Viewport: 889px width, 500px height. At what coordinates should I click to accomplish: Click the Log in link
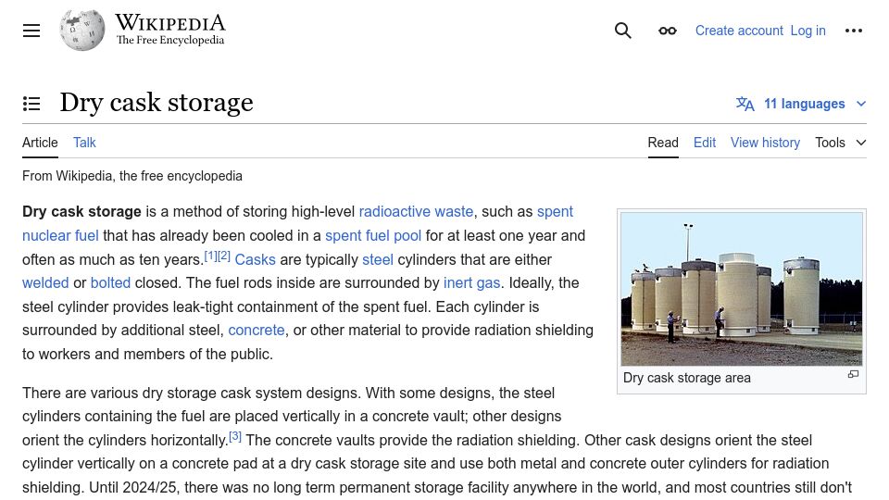point(808,31)
